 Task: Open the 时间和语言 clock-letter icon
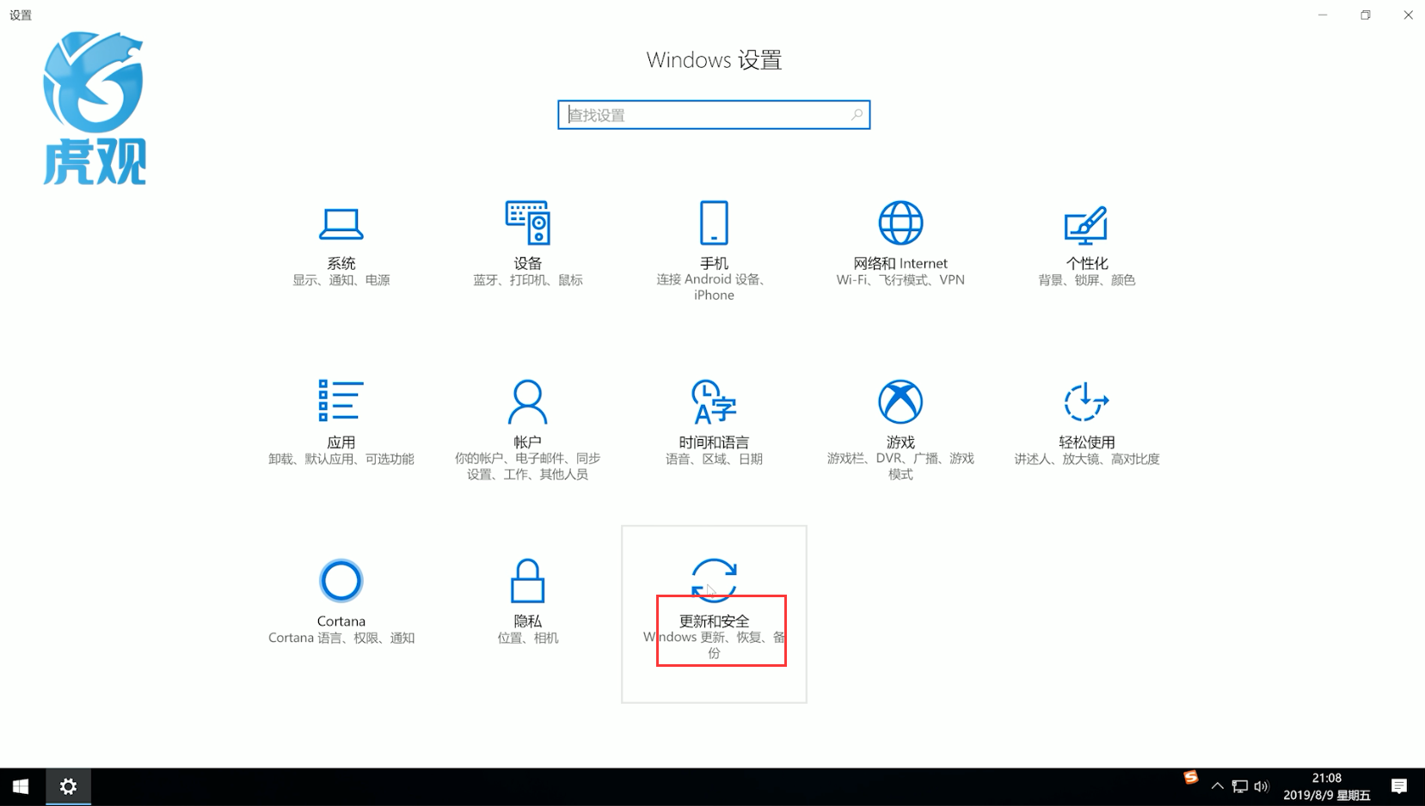714,402
